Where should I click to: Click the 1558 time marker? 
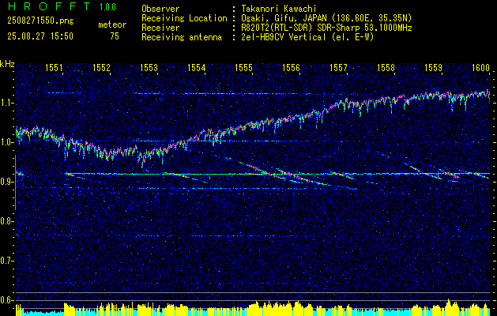386,67
